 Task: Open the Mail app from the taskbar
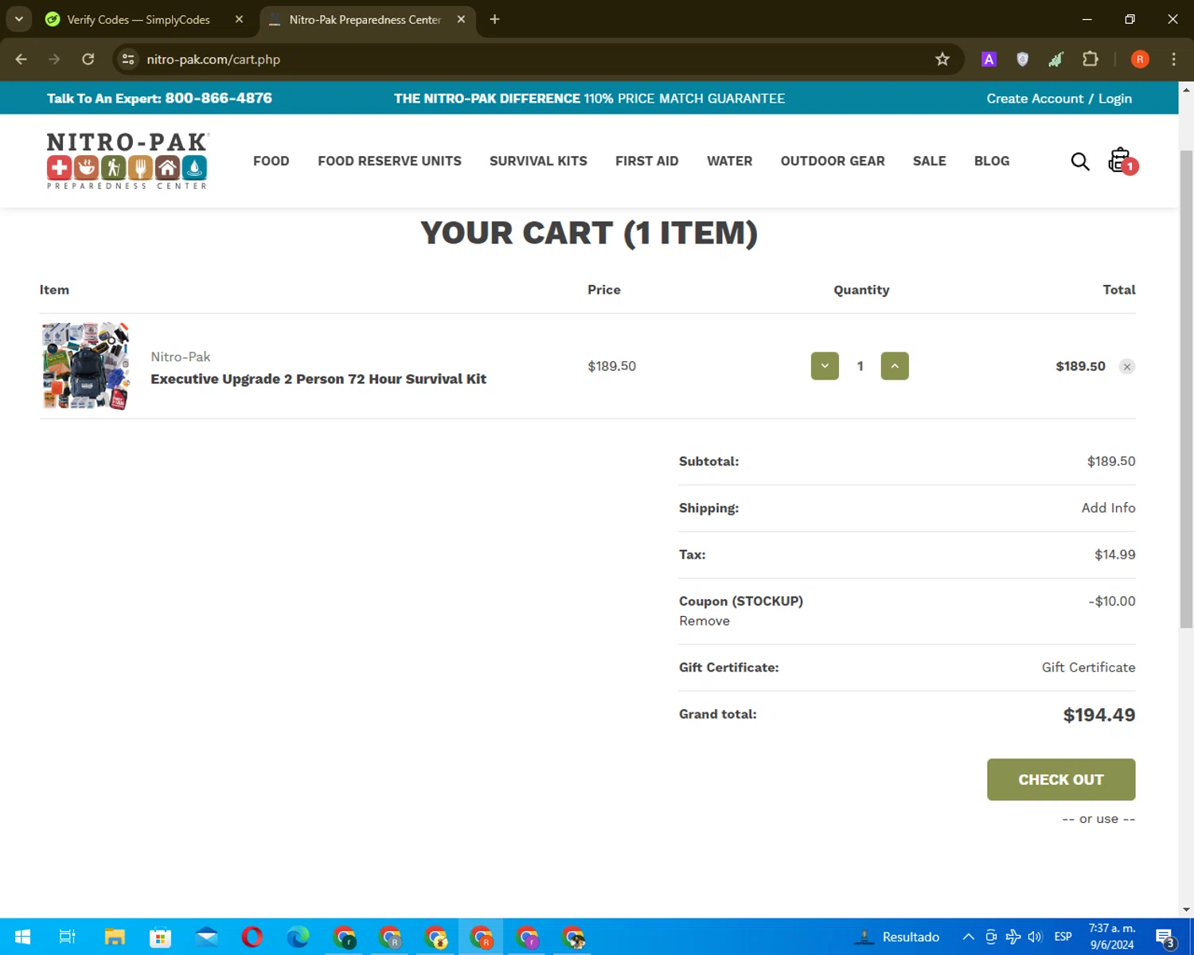[207, 937]
